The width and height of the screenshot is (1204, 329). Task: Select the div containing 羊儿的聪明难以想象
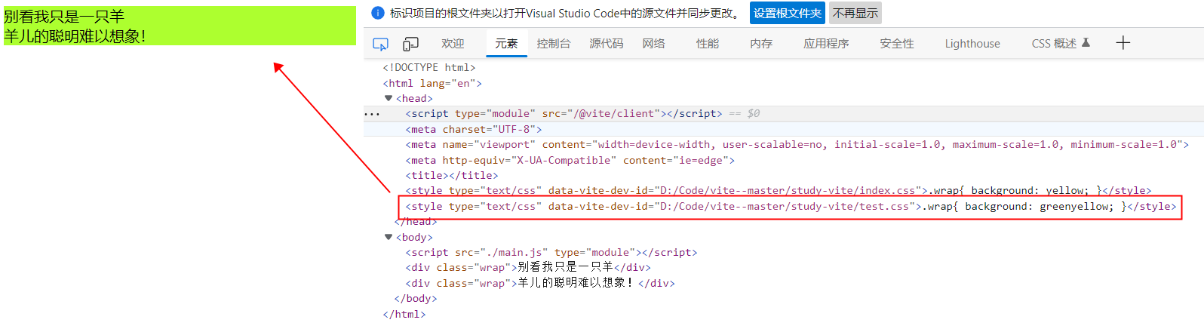tap(540, 284)
